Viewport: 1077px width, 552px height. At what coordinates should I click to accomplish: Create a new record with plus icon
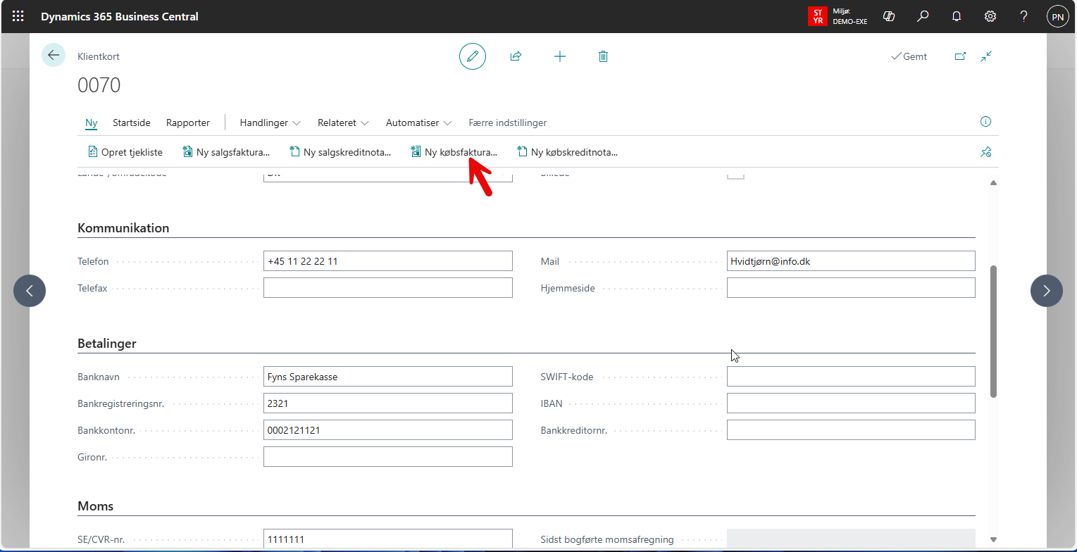[560, 56]
